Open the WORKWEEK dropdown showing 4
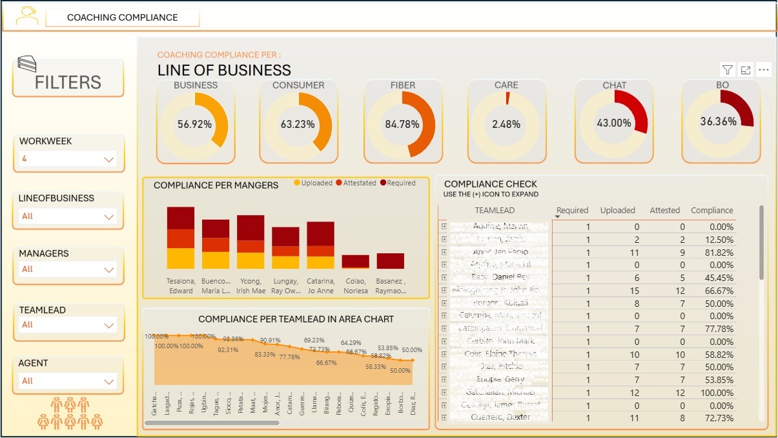The width and height of the screenshot is (778, 438). point(68,159)
